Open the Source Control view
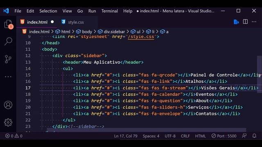Image resolution: width=262 pixels, height=147 pixels. point(8,59)
